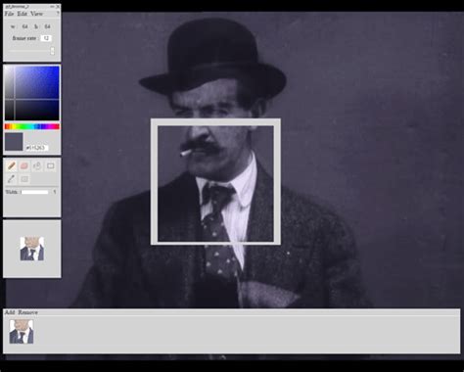Screen dimensions: 464x372
Task: Click the rainbow hue strip
Action: click(32, 126)
